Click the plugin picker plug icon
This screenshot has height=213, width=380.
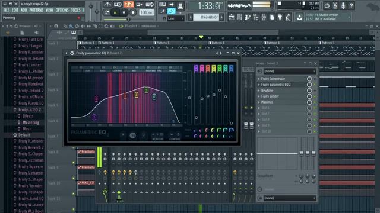pyautogui.click(x=280, y=17)
